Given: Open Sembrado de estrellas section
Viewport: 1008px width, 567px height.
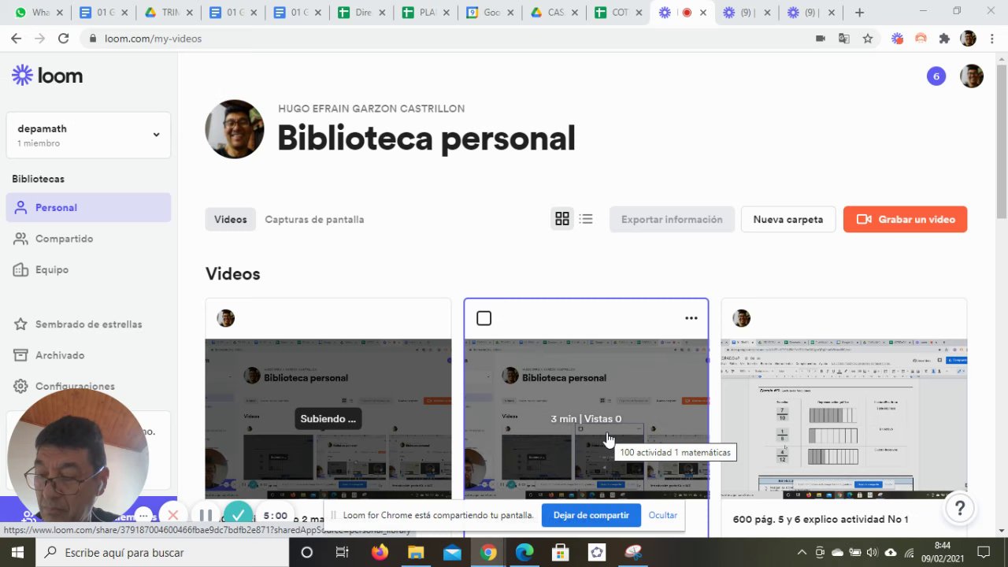Looking at the screenshot, I should point(88,324).
